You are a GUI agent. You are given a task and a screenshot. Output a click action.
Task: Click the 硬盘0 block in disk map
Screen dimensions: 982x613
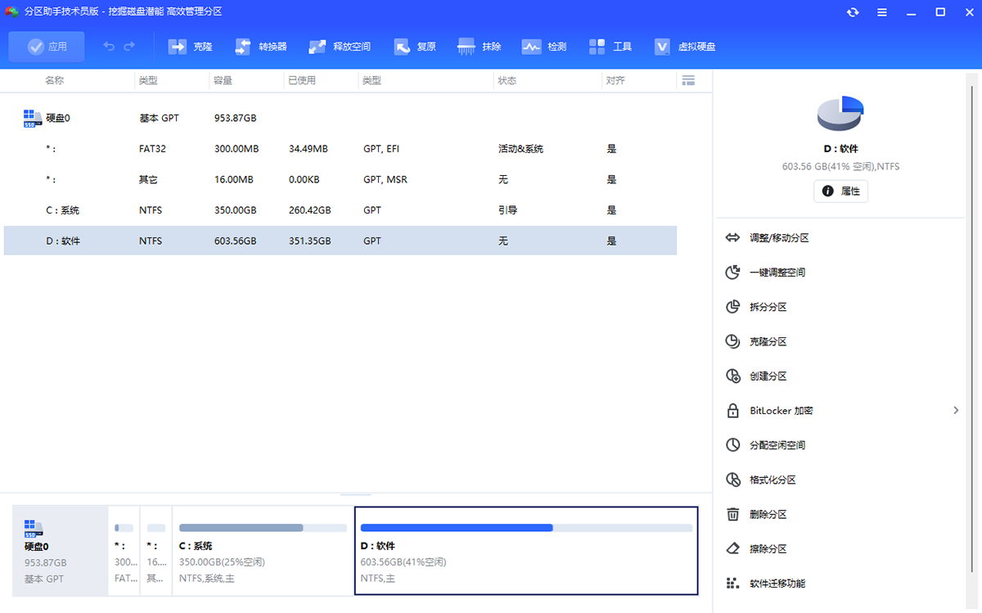pyautogui.click(x=61, y=550)
